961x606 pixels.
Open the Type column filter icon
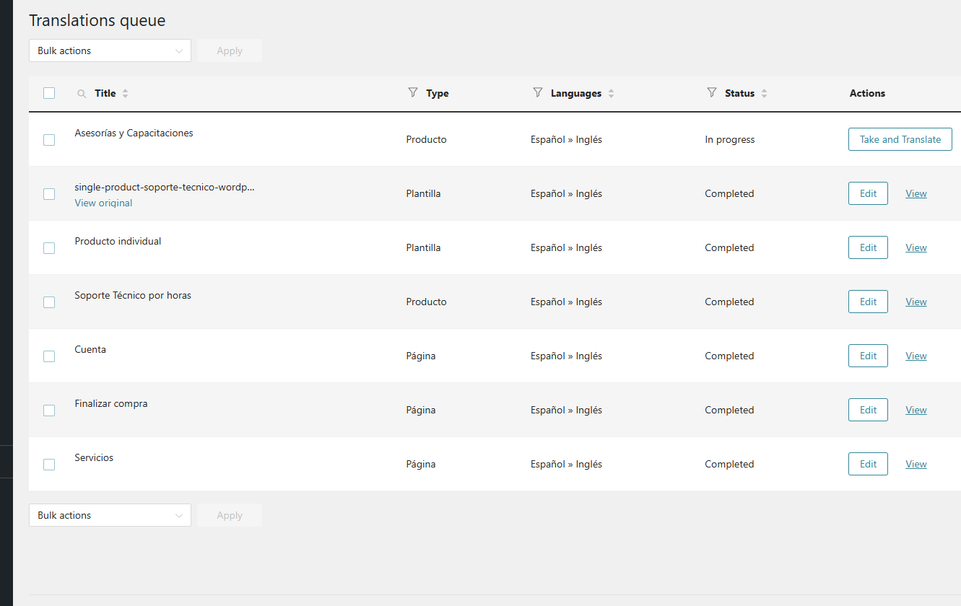tap(413, 92)
